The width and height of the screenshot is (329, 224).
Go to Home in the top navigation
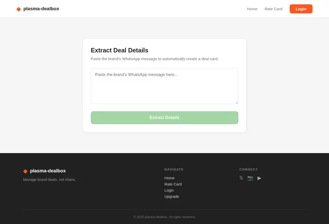tap(252, 9)
